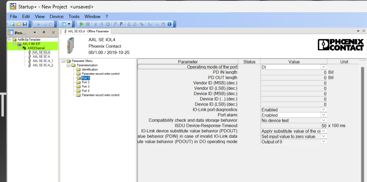Select the Port 1 folder
Screen dimensions: 367x182
pyautogui.click(x=85, y=78)
